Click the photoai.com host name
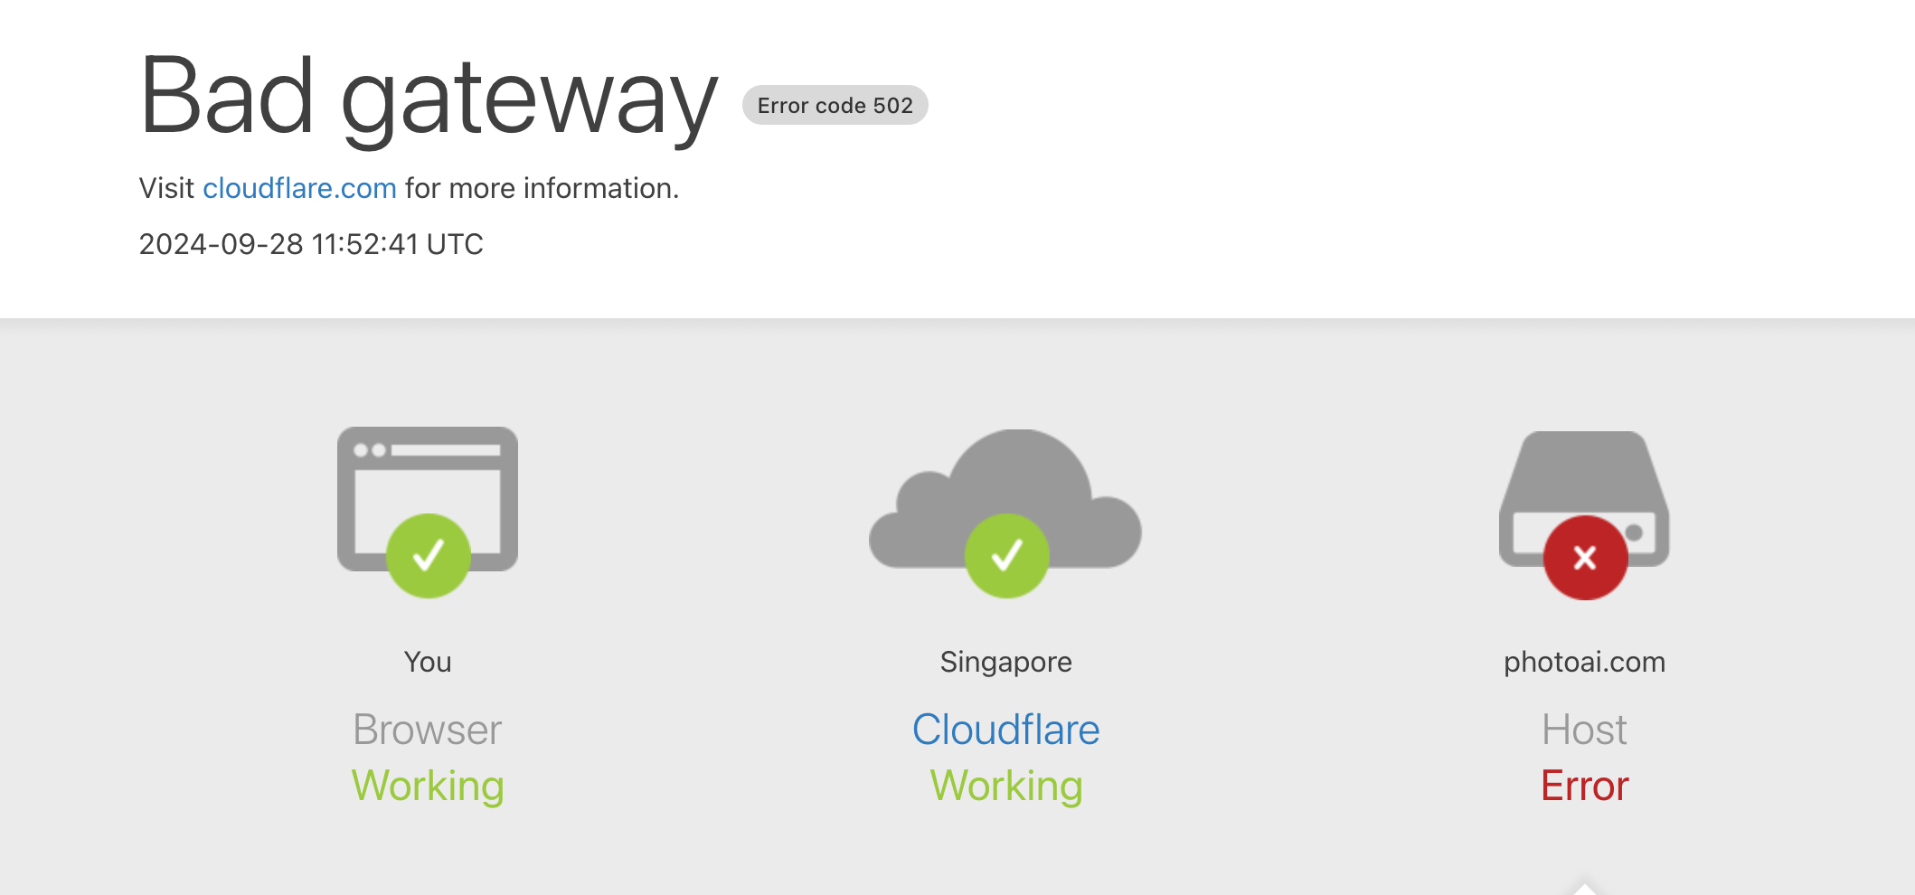This screenshot has width=1915, height=895. click(x=1584, y=662)
